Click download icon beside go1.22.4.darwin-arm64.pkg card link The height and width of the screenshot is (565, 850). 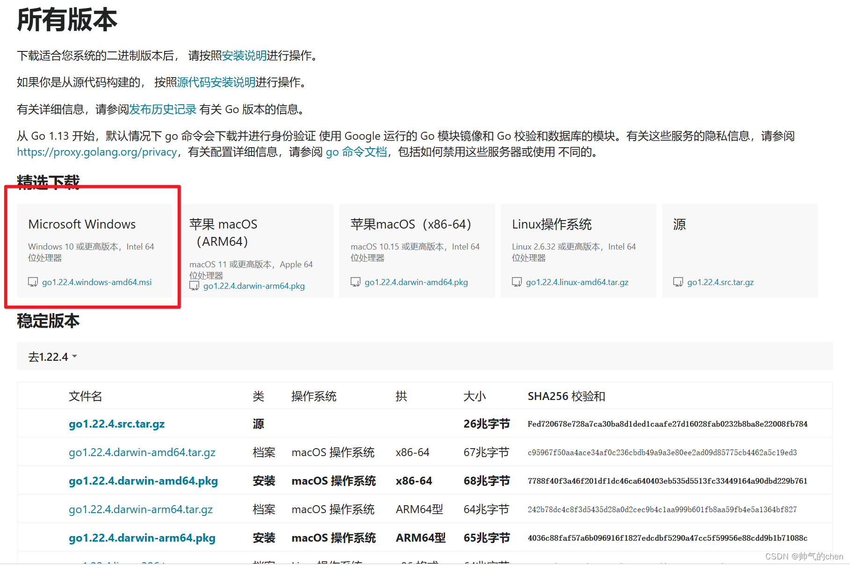pos(194,286)
